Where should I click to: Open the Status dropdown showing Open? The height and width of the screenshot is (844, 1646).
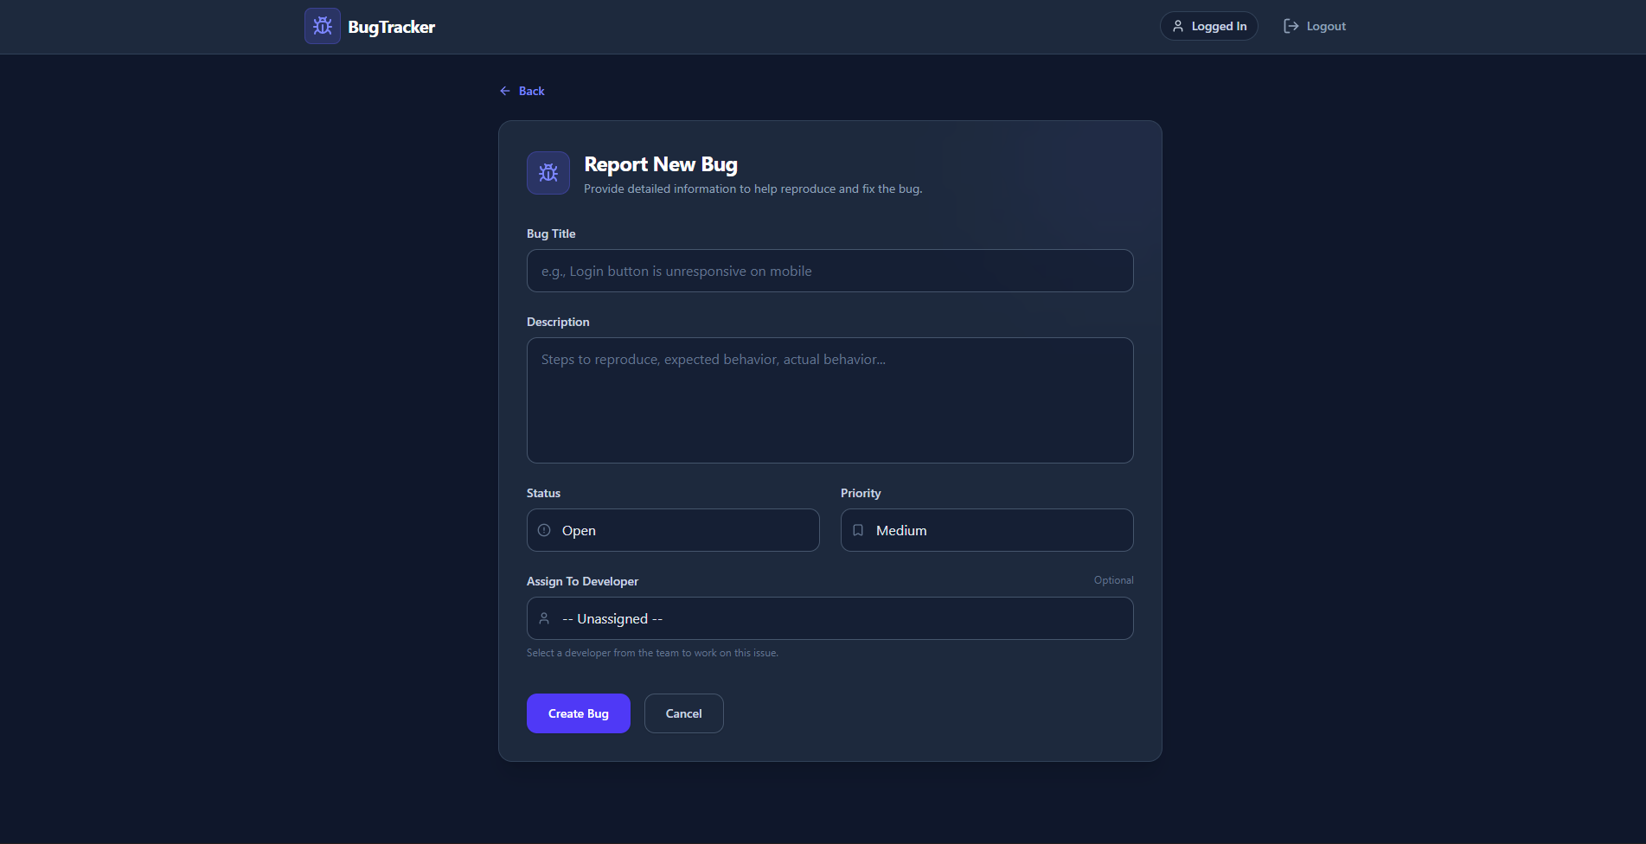pos(673,530)
